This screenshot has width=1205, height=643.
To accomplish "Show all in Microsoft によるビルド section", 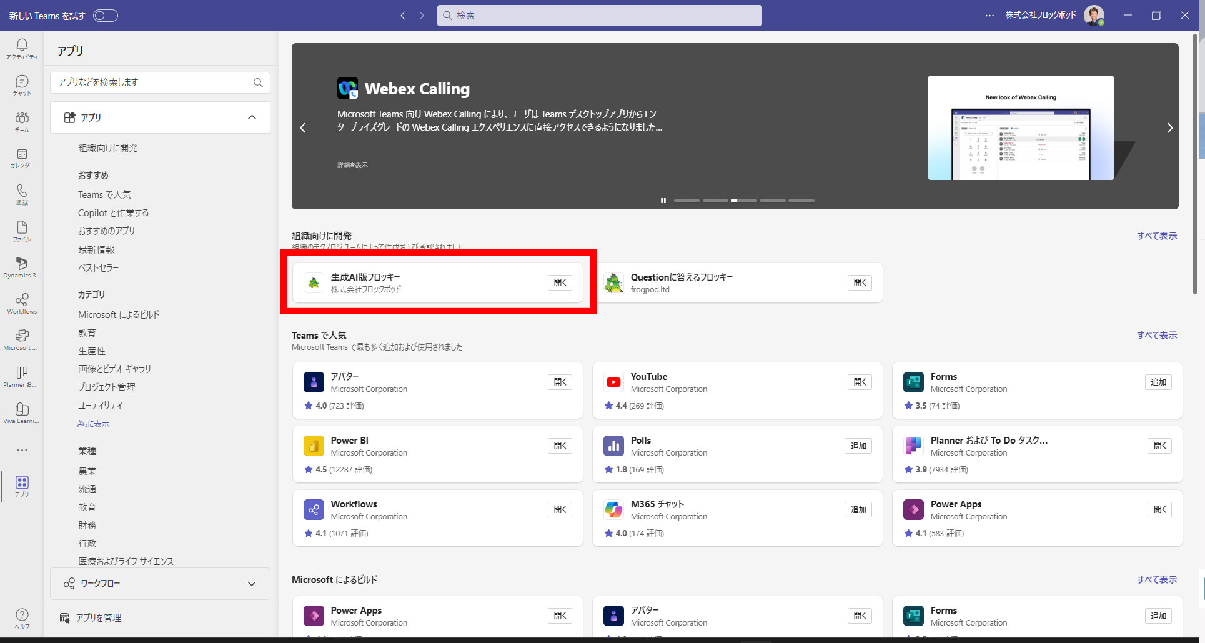I will 1157,580.
